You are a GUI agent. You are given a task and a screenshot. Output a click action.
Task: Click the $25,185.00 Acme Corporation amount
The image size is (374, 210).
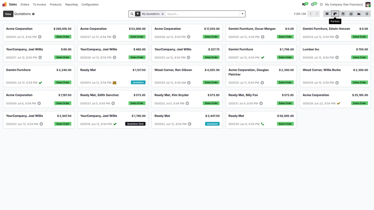pyautogui.click(x=360, y=95)
